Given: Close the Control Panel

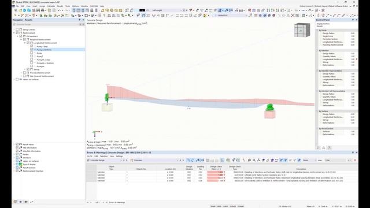Looking at the screenshot, I should coord(356,20).
